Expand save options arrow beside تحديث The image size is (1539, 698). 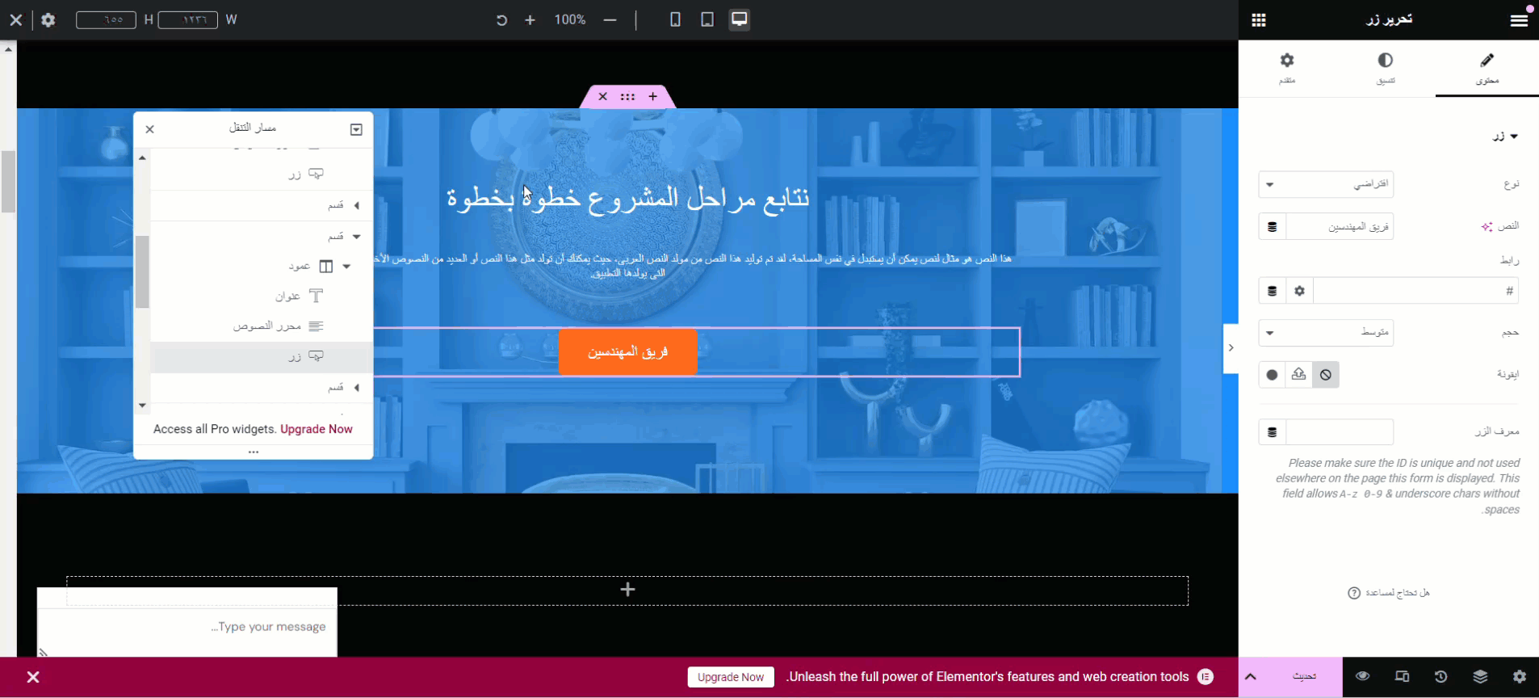point(1251,677)
